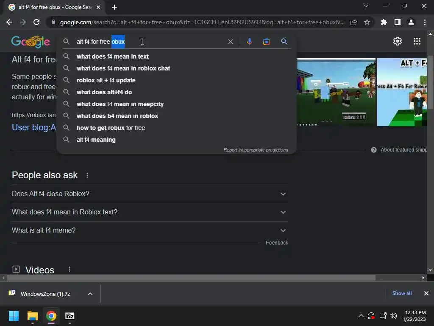
Task: Select suggestion 'what does f4 mean in roblox chat'
Action: [176, 68]
